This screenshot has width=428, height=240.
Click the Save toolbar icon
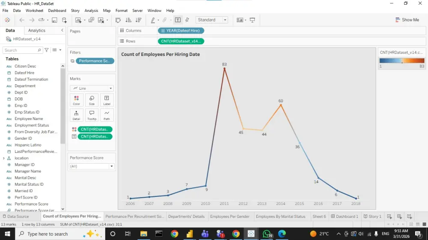(54, 20)
